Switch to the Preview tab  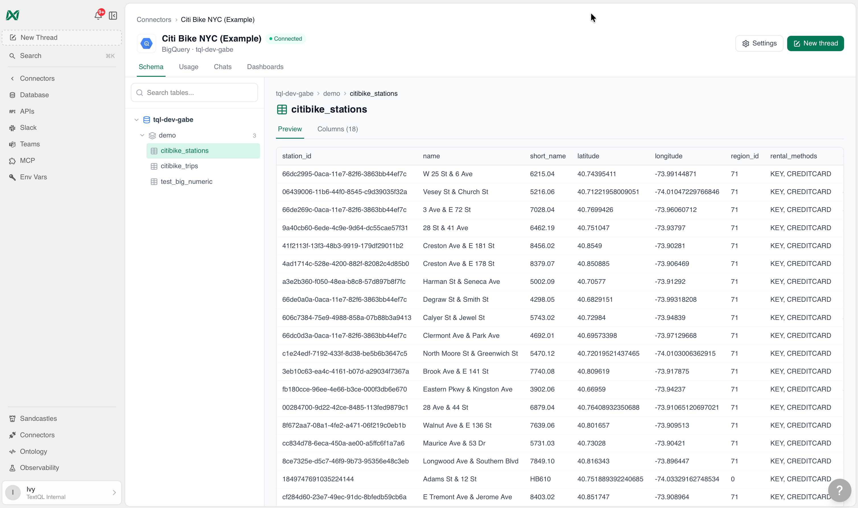(x=290, y=129)
